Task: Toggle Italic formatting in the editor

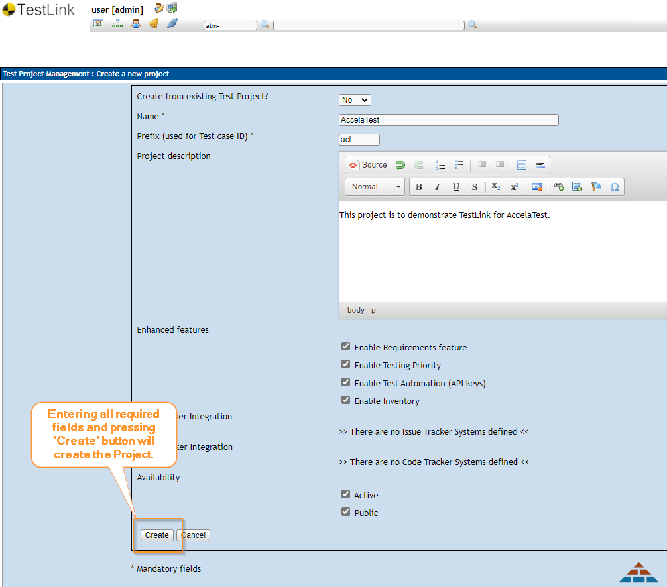Action: 438,187
